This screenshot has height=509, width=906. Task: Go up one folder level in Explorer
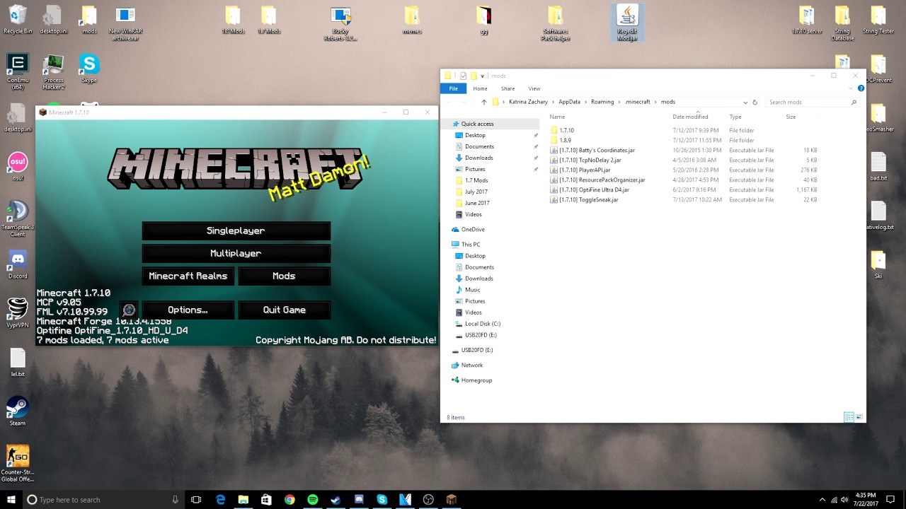[484, 102]
